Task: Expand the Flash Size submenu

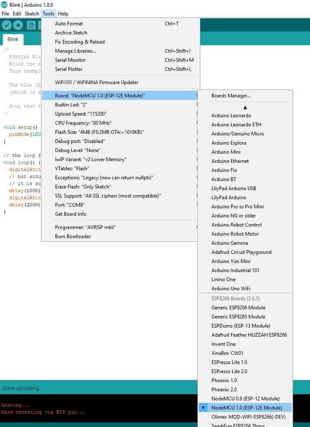Action: [120, 132]
